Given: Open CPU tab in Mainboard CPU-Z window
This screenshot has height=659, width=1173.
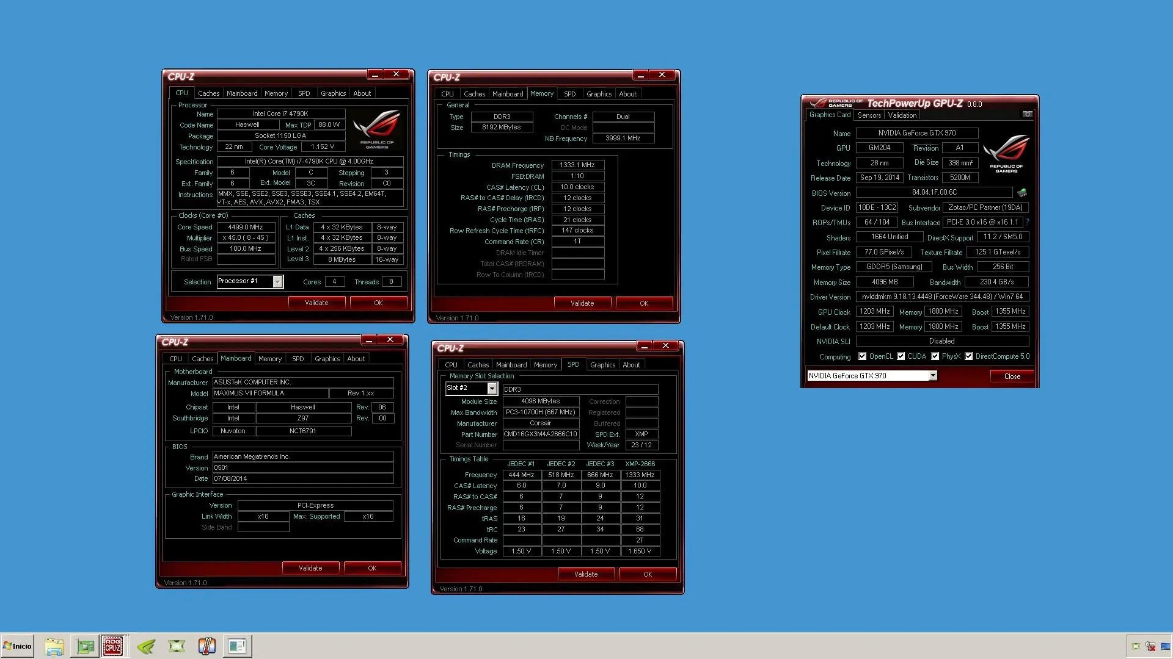Looking at the screenshot, I should (x=175, y=359).
